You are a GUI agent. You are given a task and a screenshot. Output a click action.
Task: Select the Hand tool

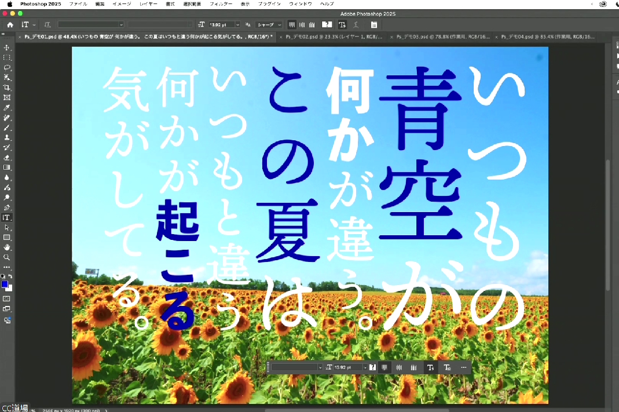[6, 247]
